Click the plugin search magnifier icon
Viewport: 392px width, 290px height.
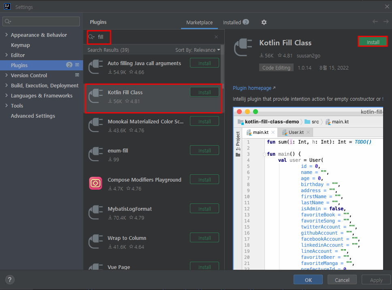[91, 37]
